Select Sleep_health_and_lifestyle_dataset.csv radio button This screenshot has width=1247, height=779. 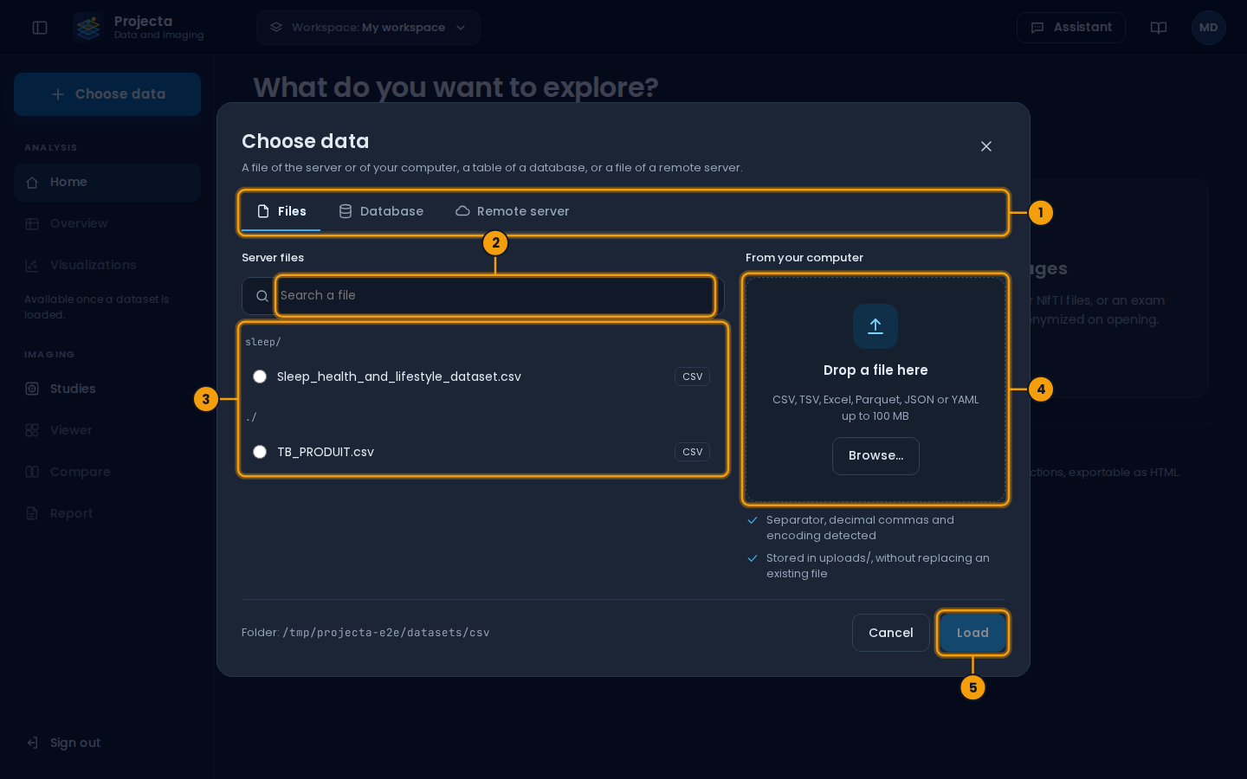coord(260,377)
